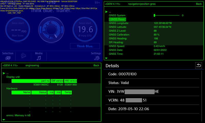Select the Settings menu label
The width and height of the screenshot is (205, 123).
(96, 53)
